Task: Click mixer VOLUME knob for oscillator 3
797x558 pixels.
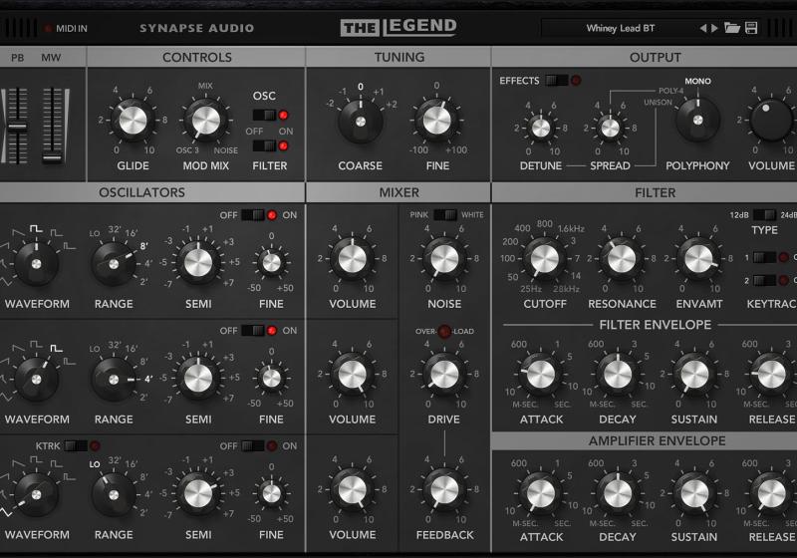Action: point(353,489)
